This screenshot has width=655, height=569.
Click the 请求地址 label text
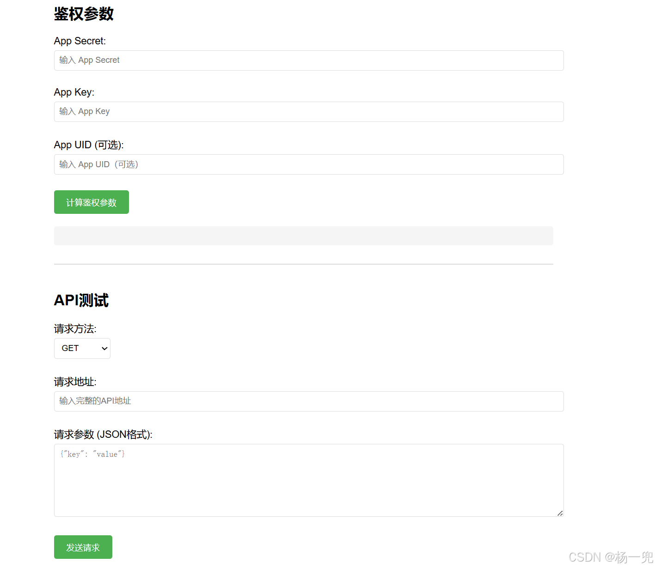click(74, 381)
